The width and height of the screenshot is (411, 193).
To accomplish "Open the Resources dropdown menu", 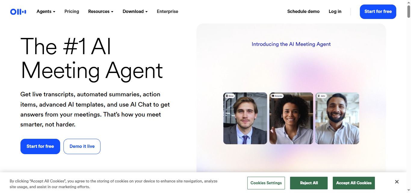I will click(x=101, y=11).
